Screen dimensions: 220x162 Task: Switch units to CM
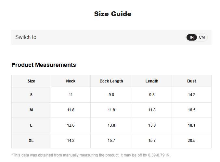pos(202,37)
